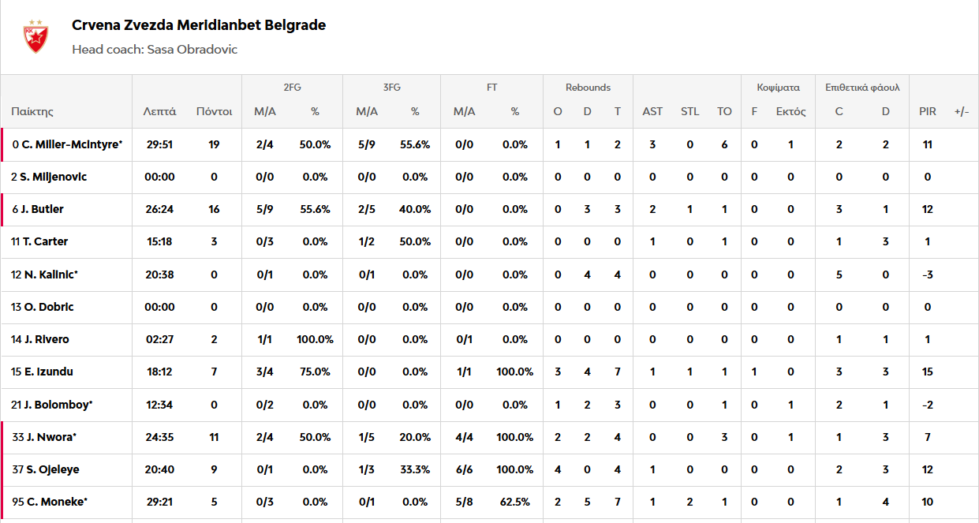Sort by the +/- column header
Image resolution: width=979 pixels, height=523 pixels.
click(x=961, y=111)
